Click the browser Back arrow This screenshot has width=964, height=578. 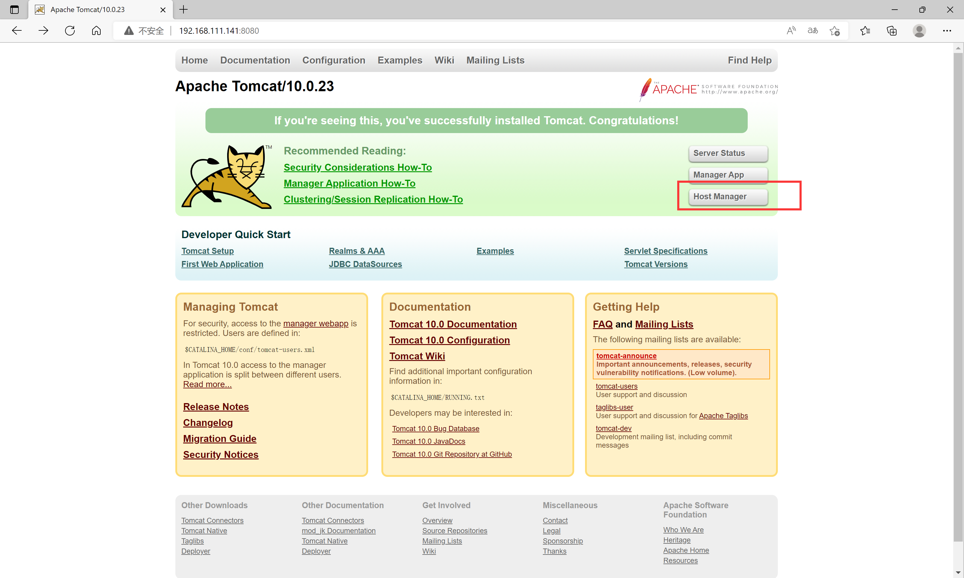[17, 31]
